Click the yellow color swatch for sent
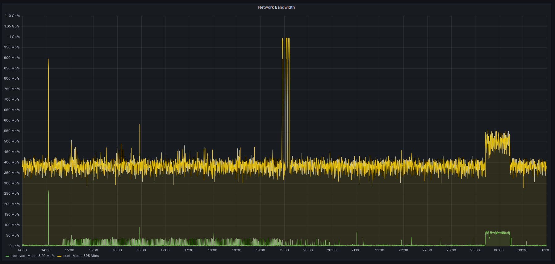 (59, 256)
